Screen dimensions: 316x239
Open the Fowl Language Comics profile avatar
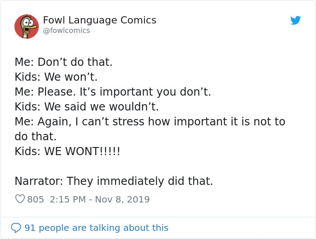26,26
